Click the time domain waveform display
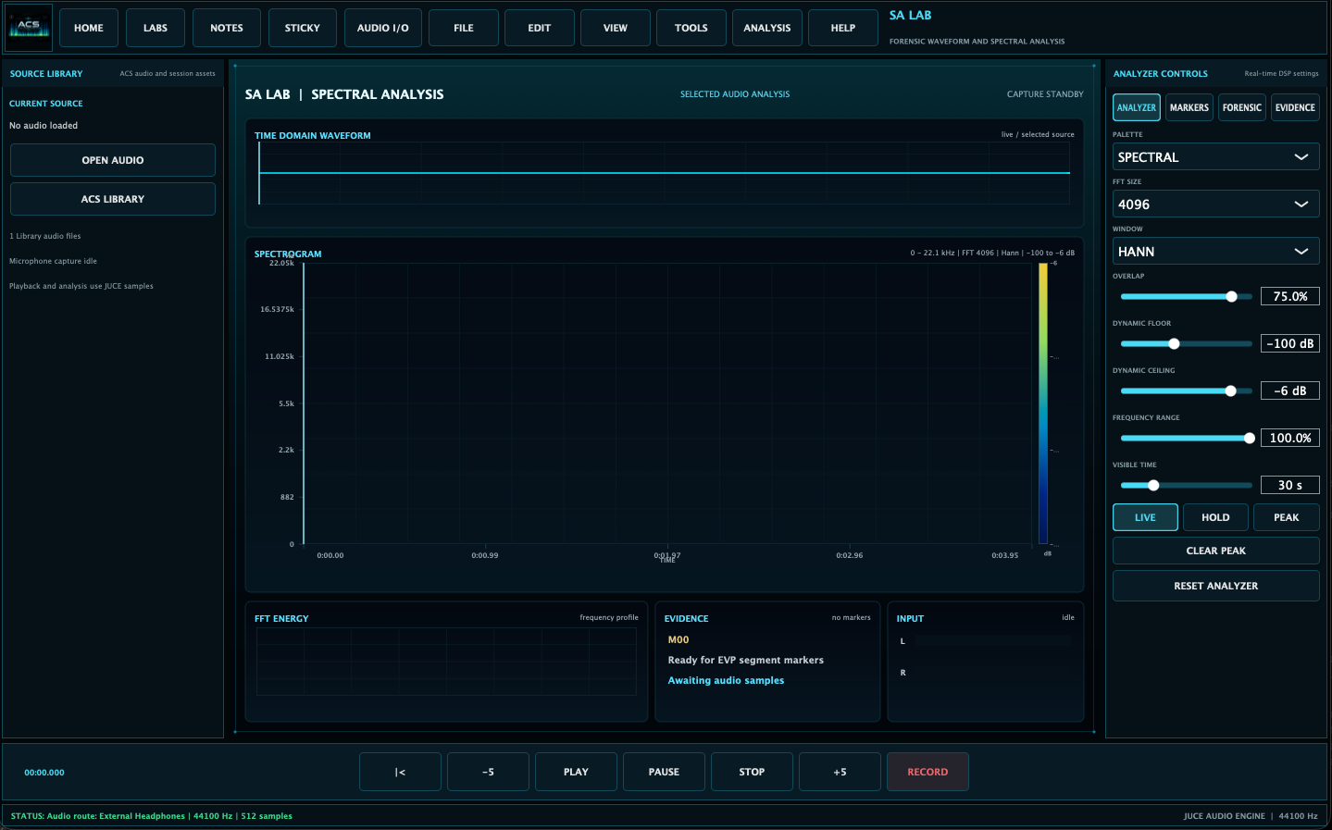Image resolution: width=1332 pixels, height=830 pixels. (664, 173)
